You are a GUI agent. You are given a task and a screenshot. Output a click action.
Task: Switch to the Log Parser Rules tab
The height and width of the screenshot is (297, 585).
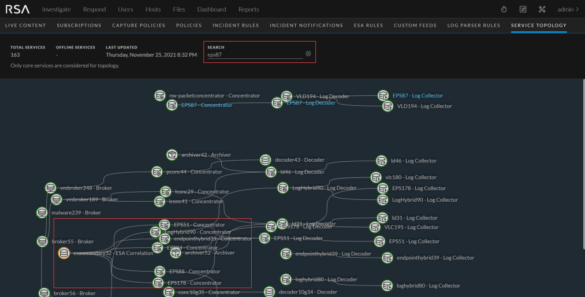coord(476,25)
